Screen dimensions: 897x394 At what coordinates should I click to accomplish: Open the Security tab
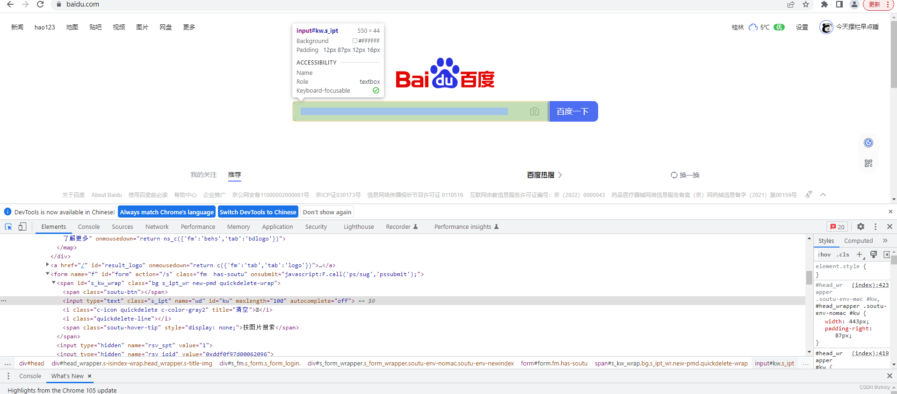[316, 226]
